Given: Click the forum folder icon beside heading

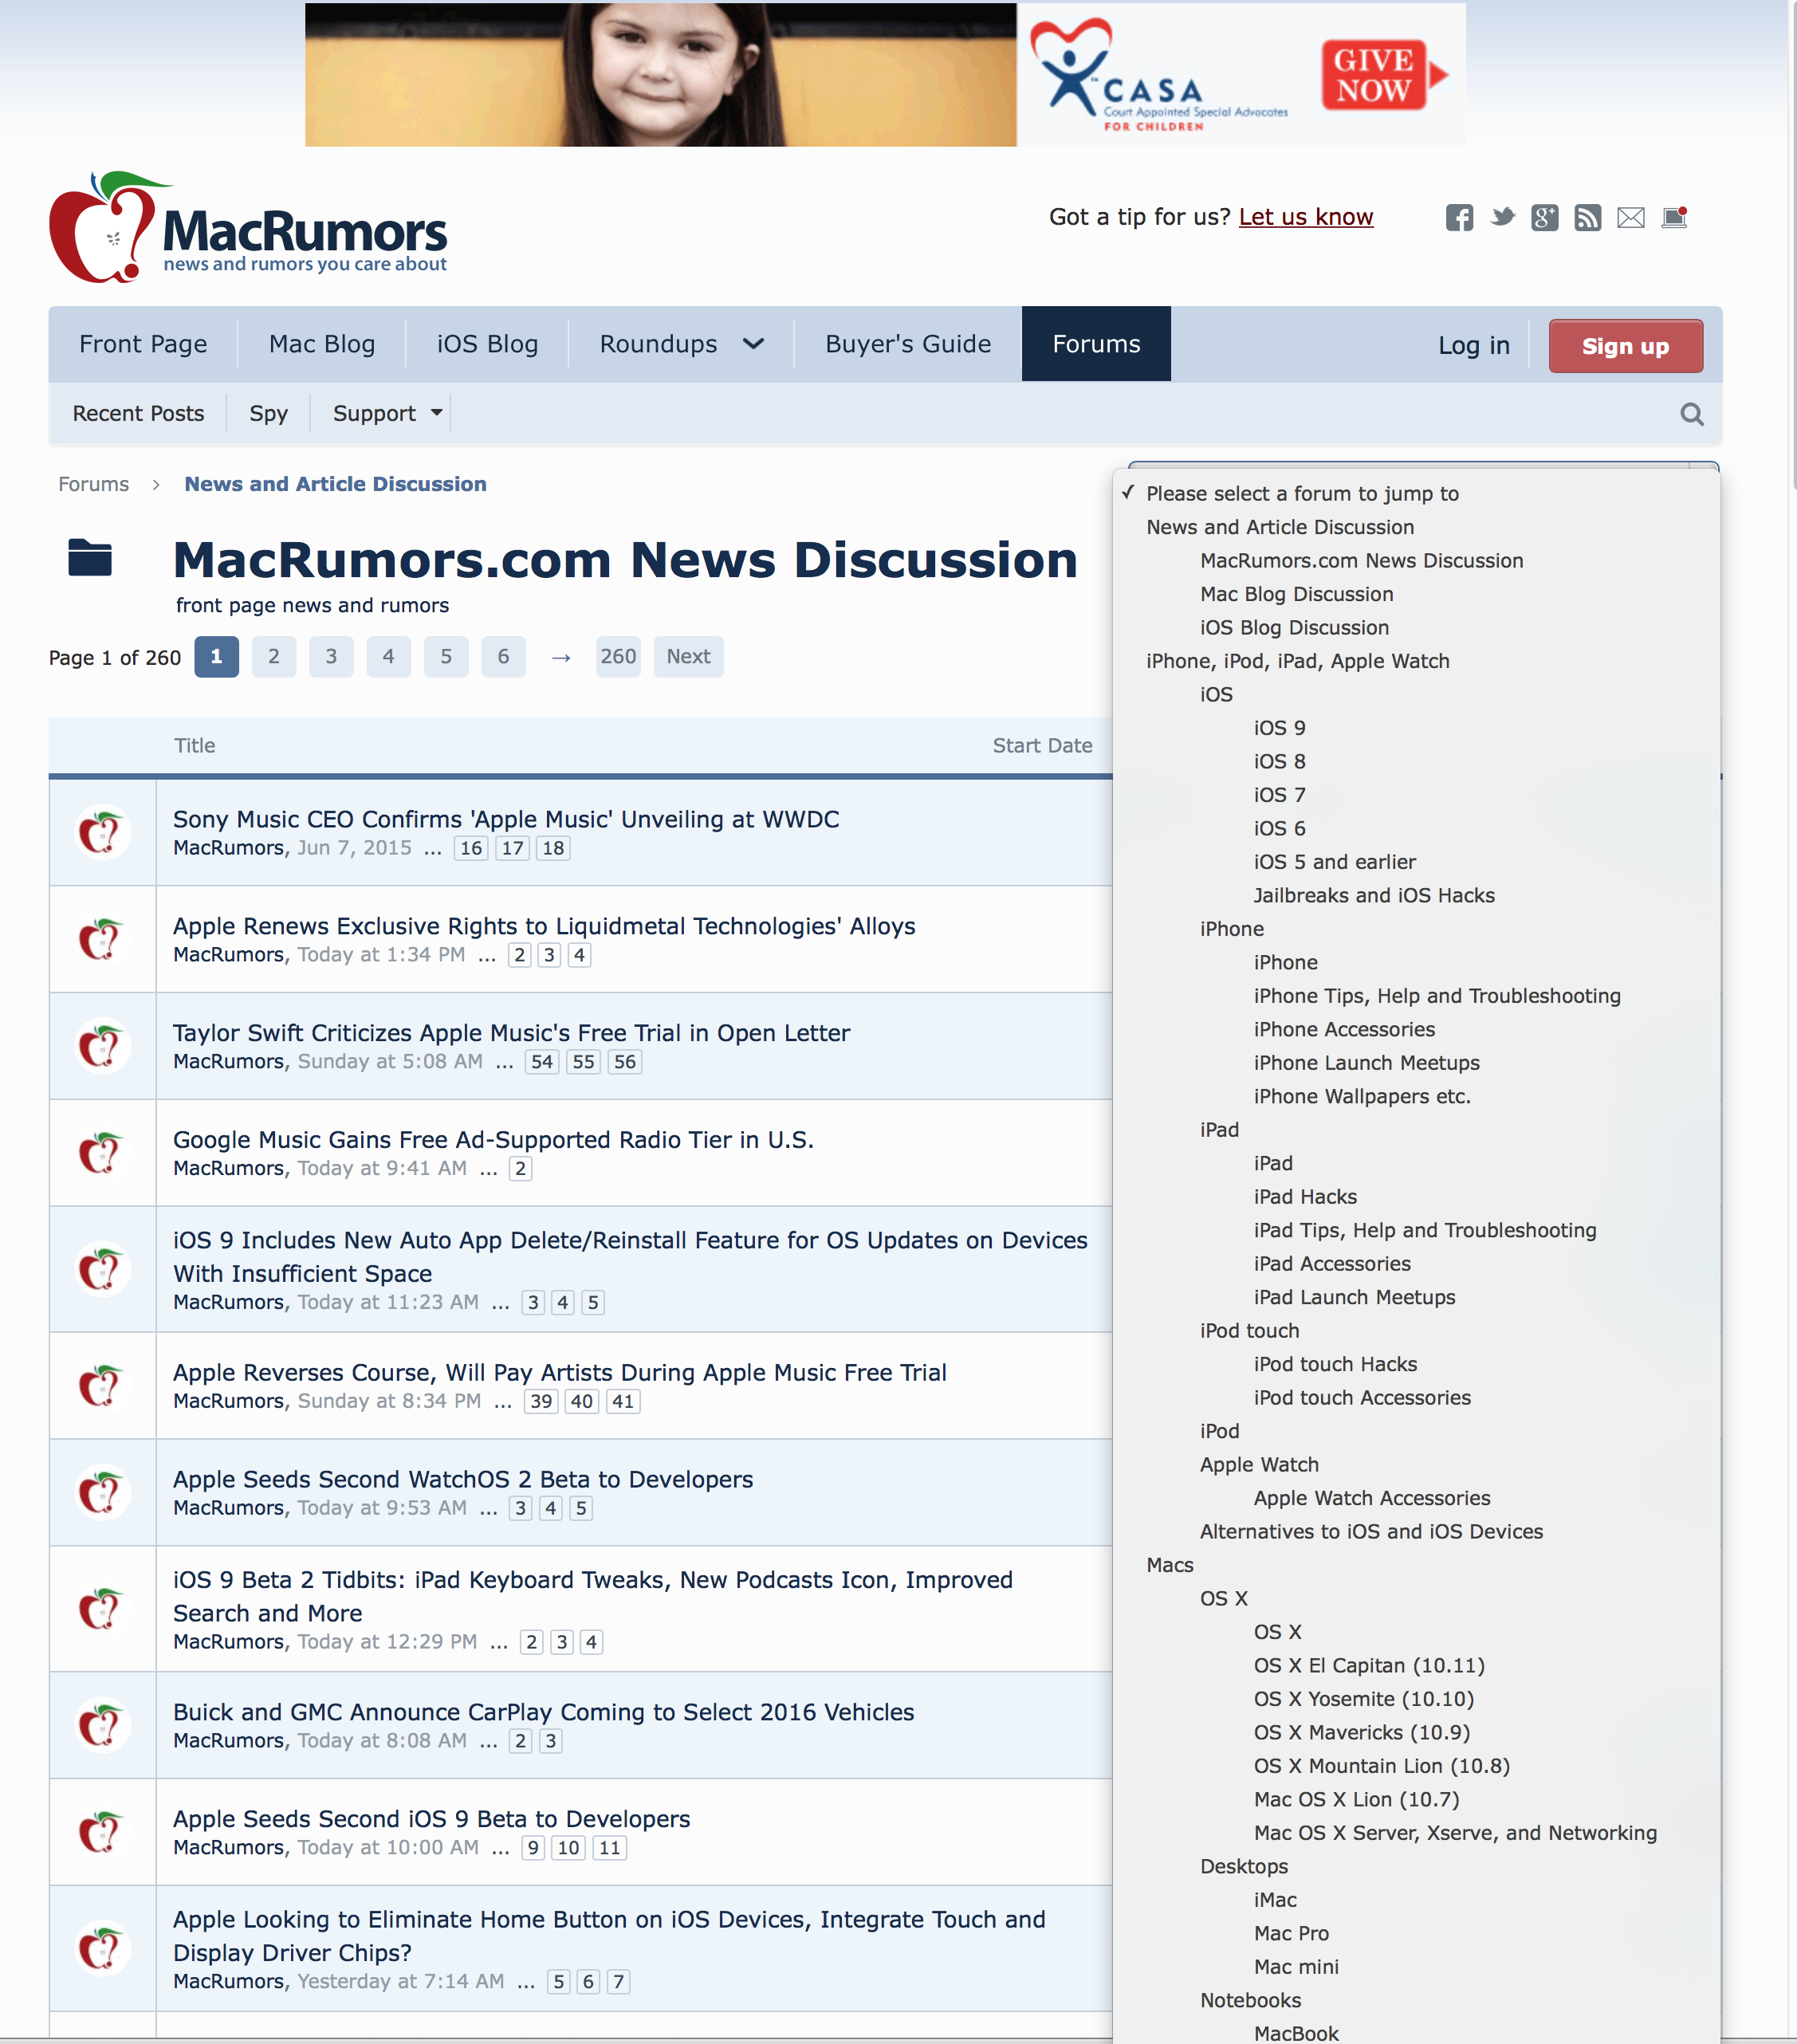Looking at the screenshot, I should click(90, 557).
